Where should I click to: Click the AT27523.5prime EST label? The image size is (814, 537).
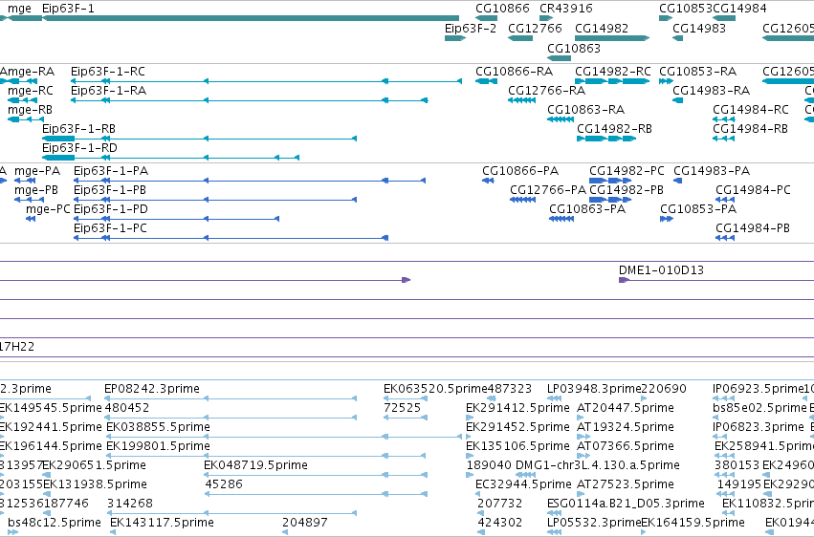coord(626,484)
